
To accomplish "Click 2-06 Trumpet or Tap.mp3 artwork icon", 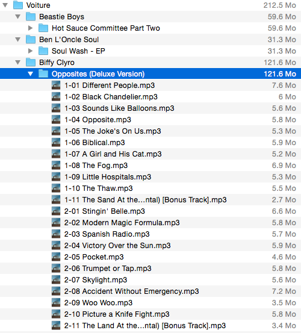I will pyautogui.click(x=56, y=269).
